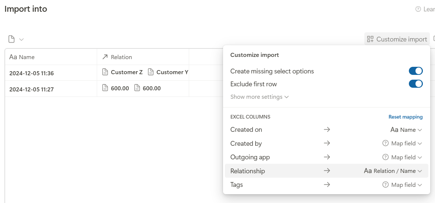The height and width of the screenshot is (203, 435).
Task: Select the 2024-12-05 11:36 row name cell
Action: [x=51, y=73]
